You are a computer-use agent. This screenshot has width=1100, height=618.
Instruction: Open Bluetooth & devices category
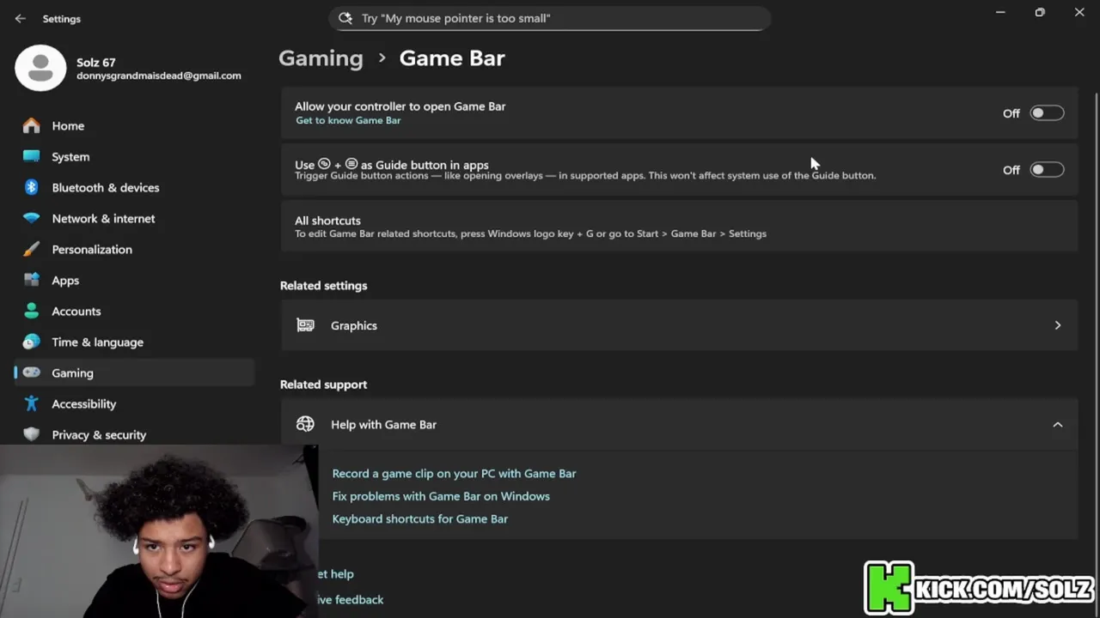tap(135, 187)
